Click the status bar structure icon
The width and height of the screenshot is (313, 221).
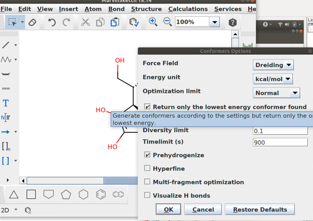[x=28, y=211]
